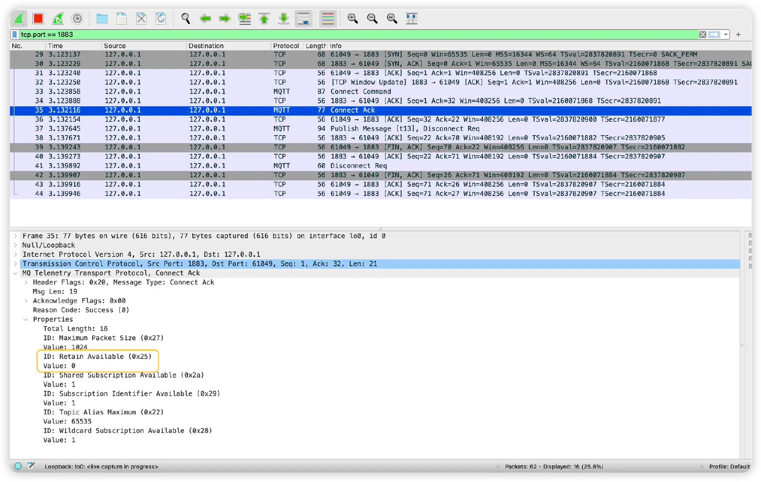Screen dimensions: 761x482
Task: Jump to the last packet
Action: tap(284, 19)
